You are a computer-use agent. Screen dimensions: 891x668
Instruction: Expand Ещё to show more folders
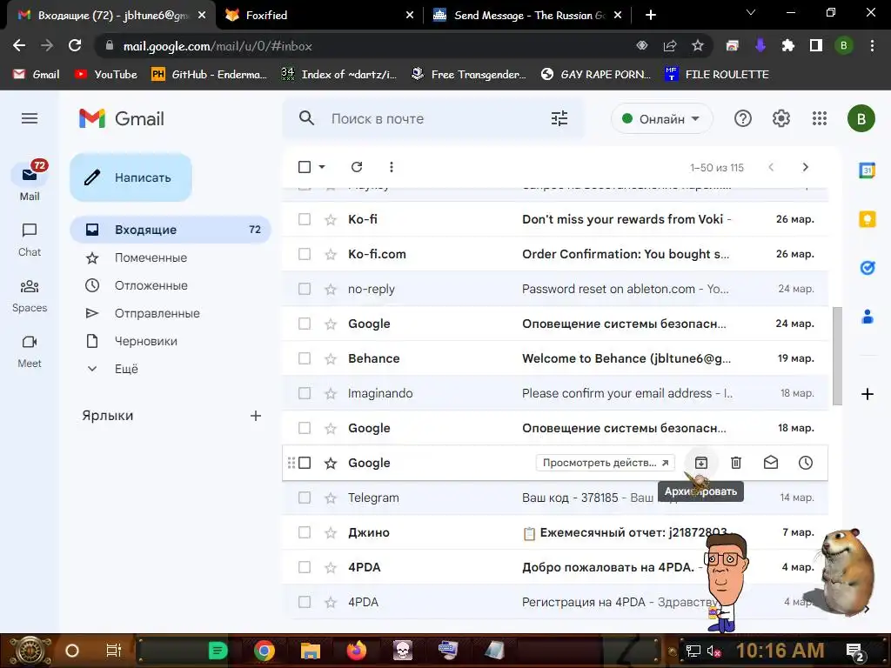(126, 369)
